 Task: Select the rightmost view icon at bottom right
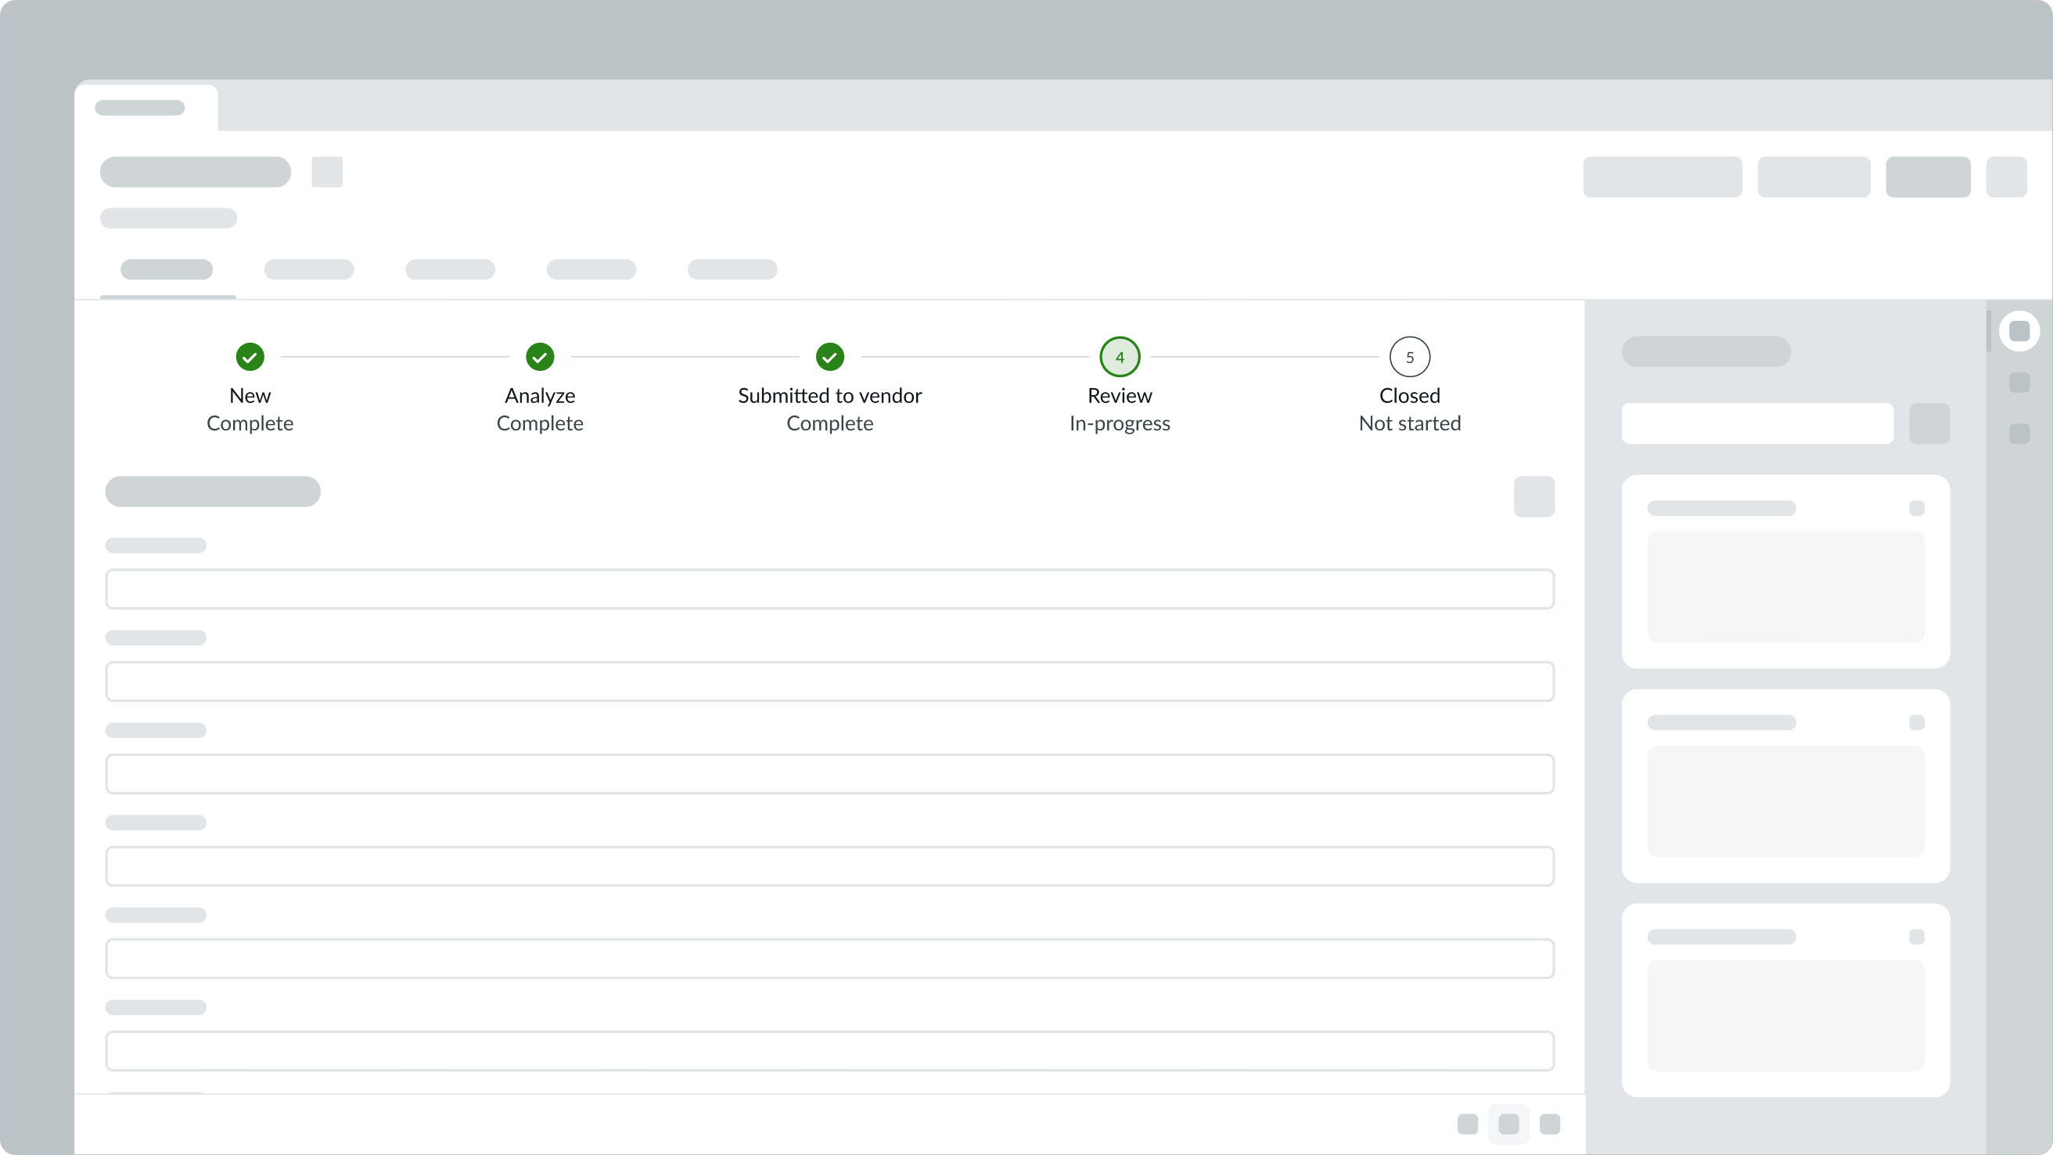coord(1549,1124)
